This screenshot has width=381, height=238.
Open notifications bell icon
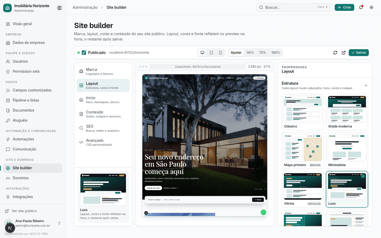[x=361, y=7]
